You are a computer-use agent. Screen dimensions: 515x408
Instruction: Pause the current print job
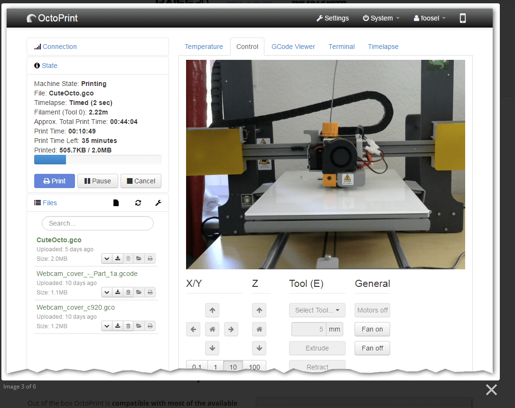[x=97, y=181]
